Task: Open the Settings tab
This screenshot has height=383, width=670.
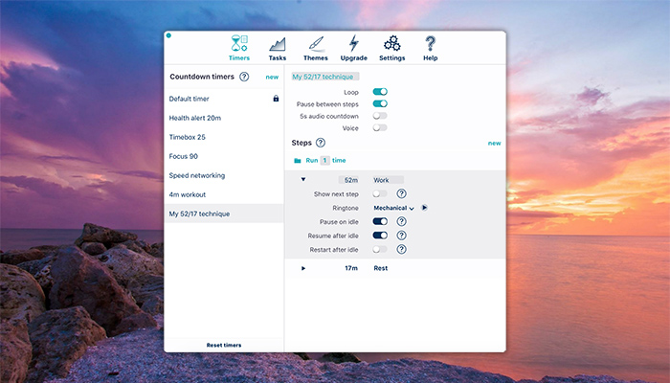Action: tap(391, 48)
